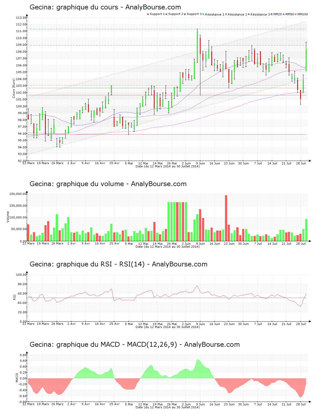Select the 'Résistance 1' legend label
Image resolution: width=321 pixels, height=415 pixels.
[215, 14]
